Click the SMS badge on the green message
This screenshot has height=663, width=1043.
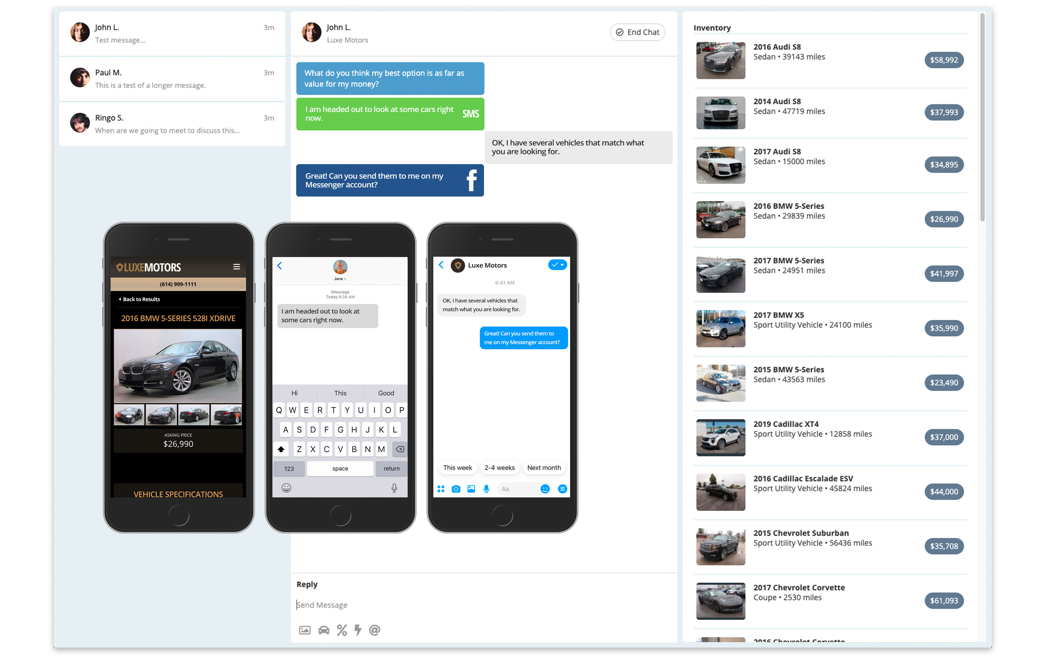[470, 114]
